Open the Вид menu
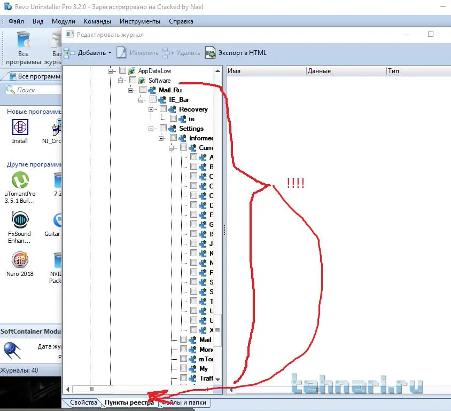 [38, 21]
